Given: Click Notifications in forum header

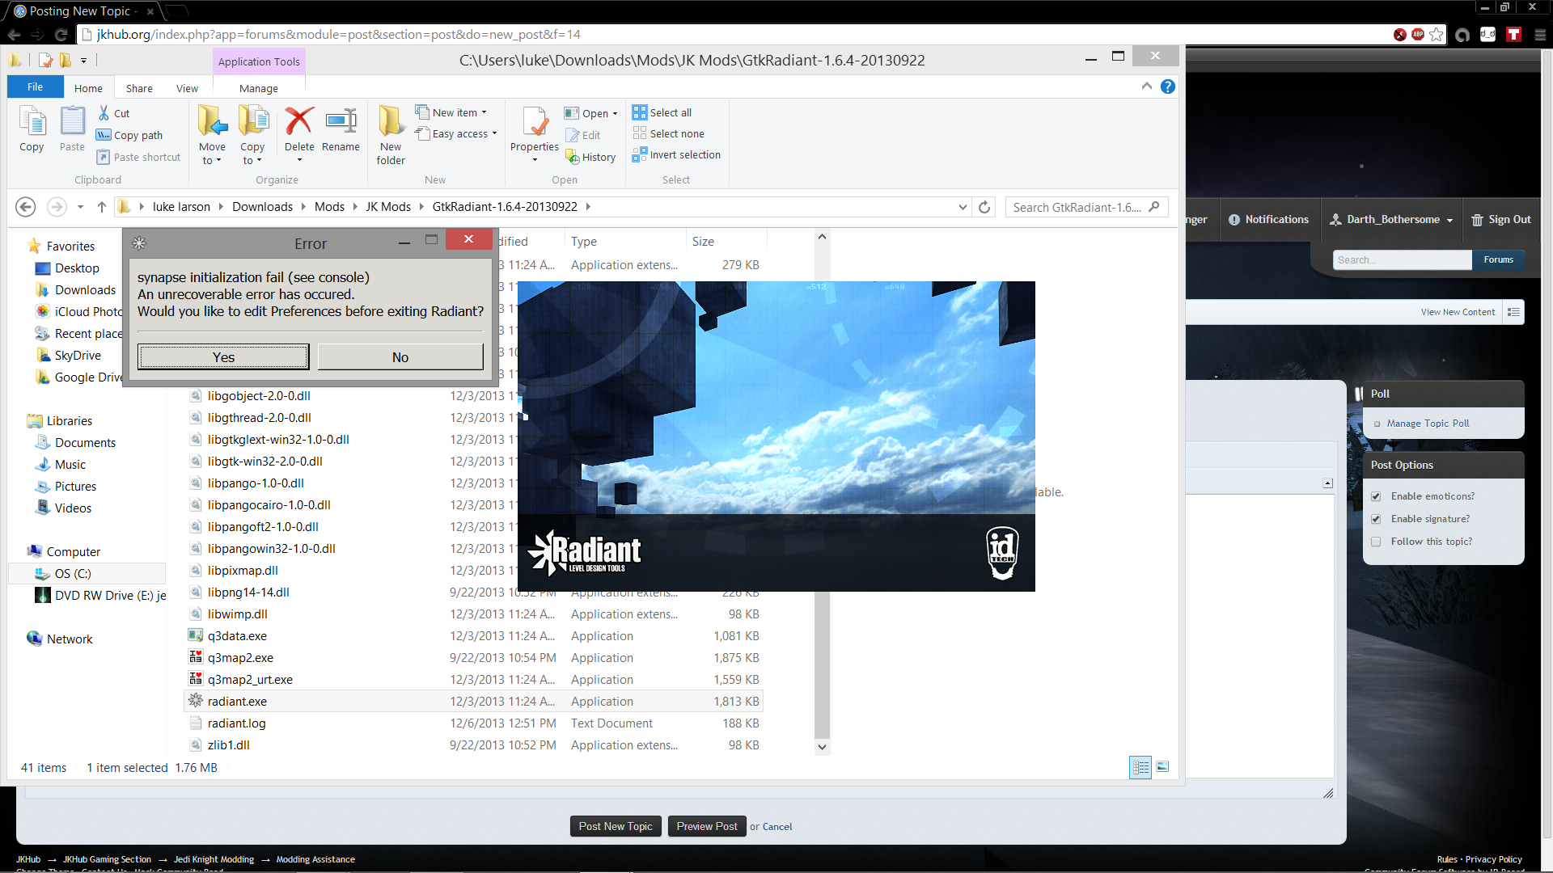Looking at the screenshot, I should pos(1268,220).
